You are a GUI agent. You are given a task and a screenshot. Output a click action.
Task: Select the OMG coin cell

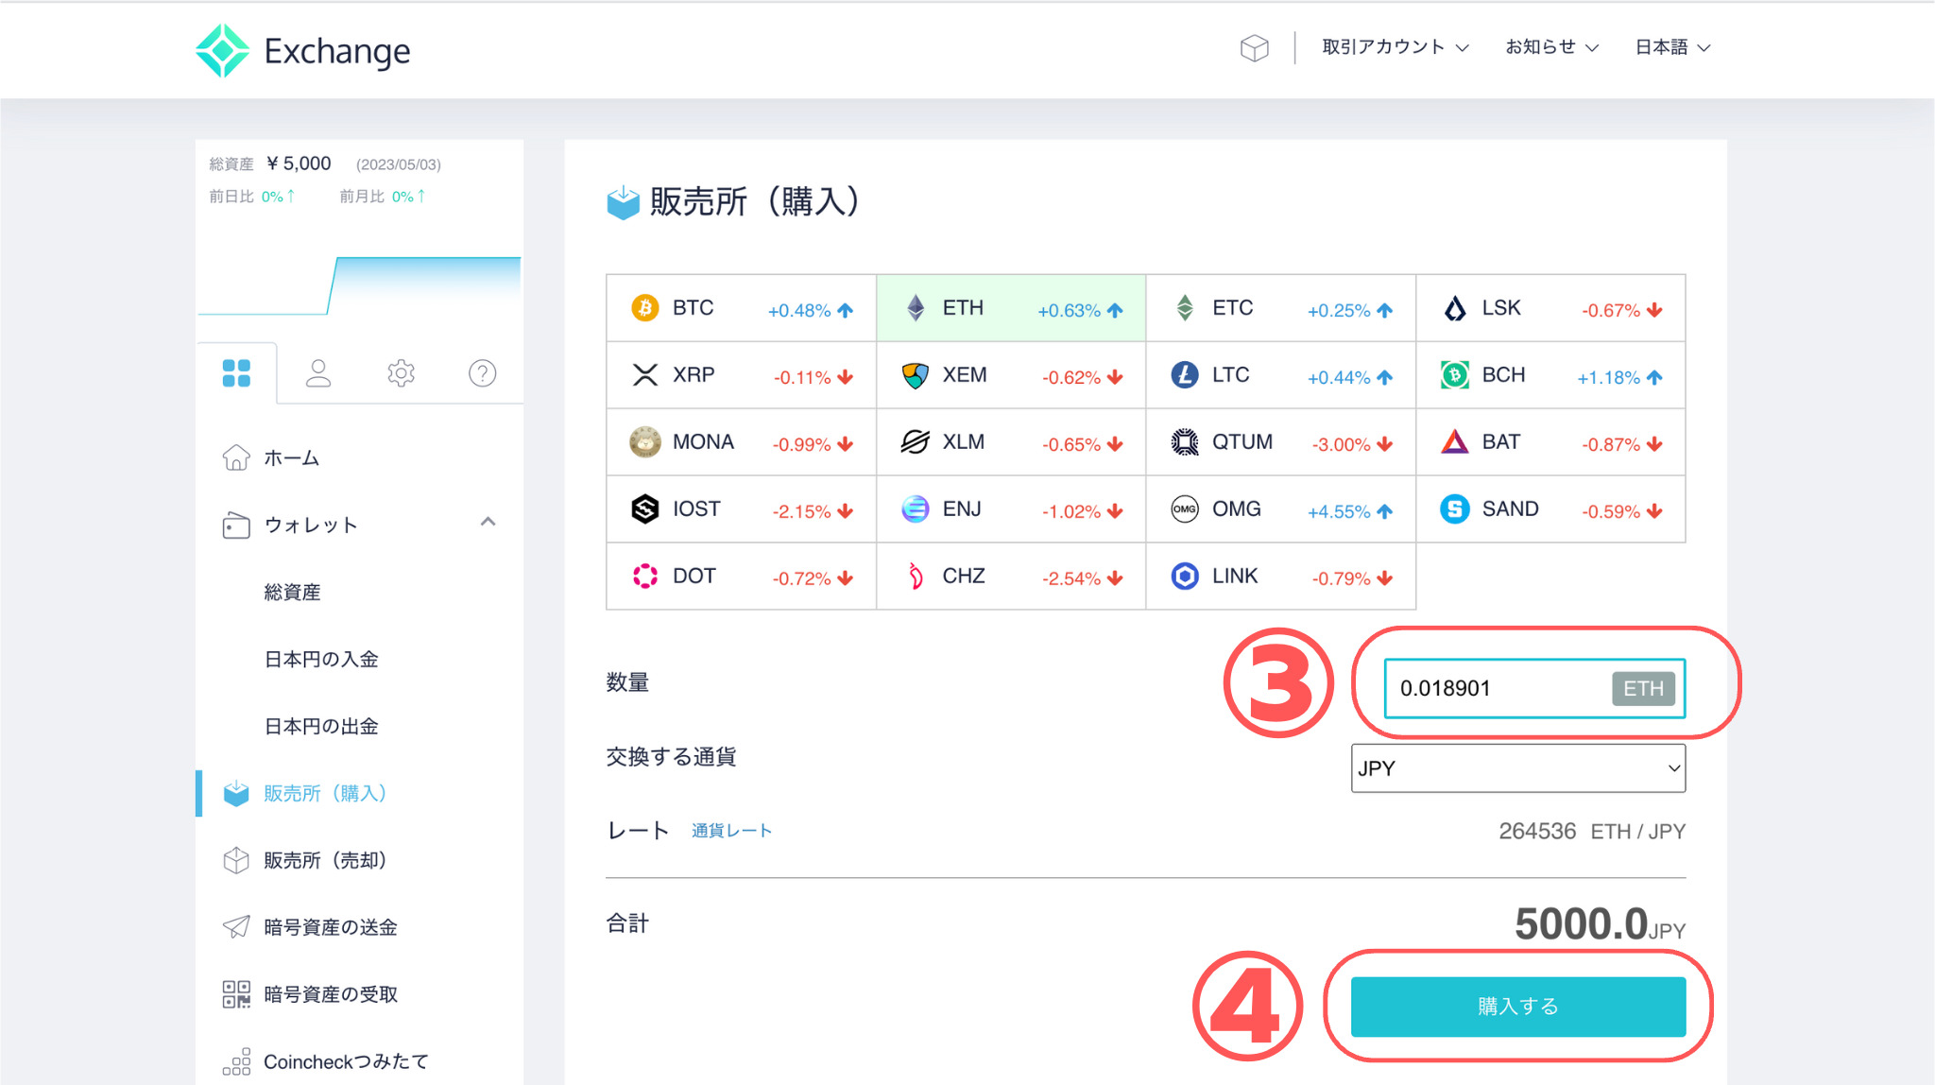pos(1281,509)
